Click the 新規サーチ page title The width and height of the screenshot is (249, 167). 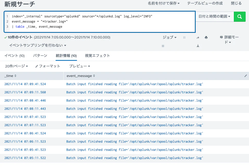[x=20, y=4]
